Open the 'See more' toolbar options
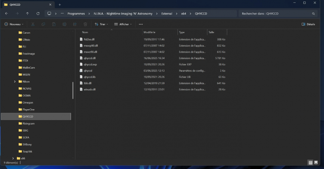Screen dimensions: 324x169 coord(141,24)
